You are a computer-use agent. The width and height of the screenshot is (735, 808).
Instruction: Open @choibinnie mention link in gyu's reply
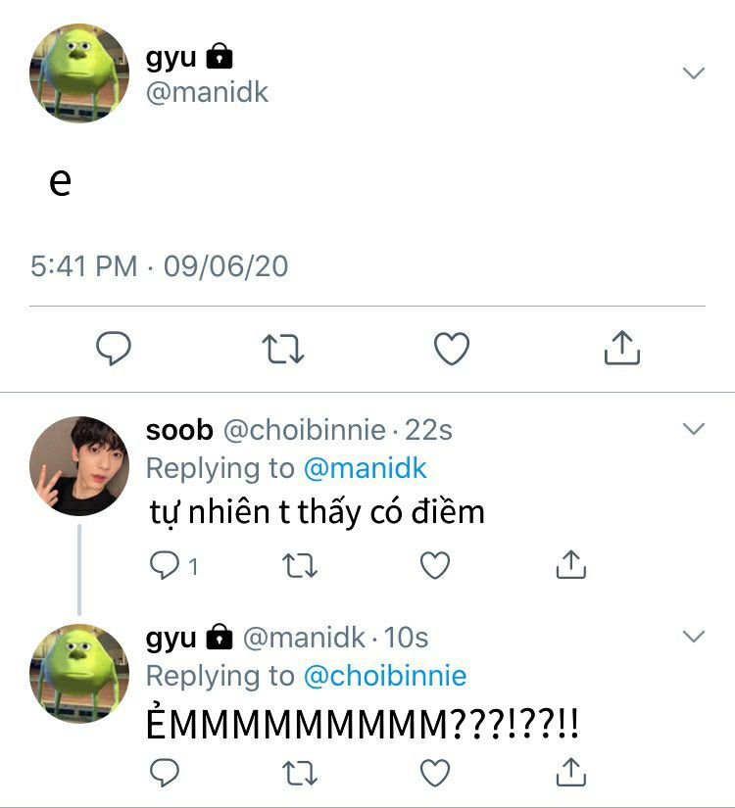[x=384, y=676]
